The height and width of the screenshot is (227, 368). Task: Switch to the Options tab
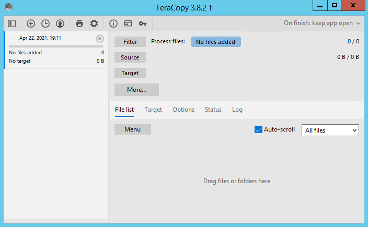click(x=183, y=110)
